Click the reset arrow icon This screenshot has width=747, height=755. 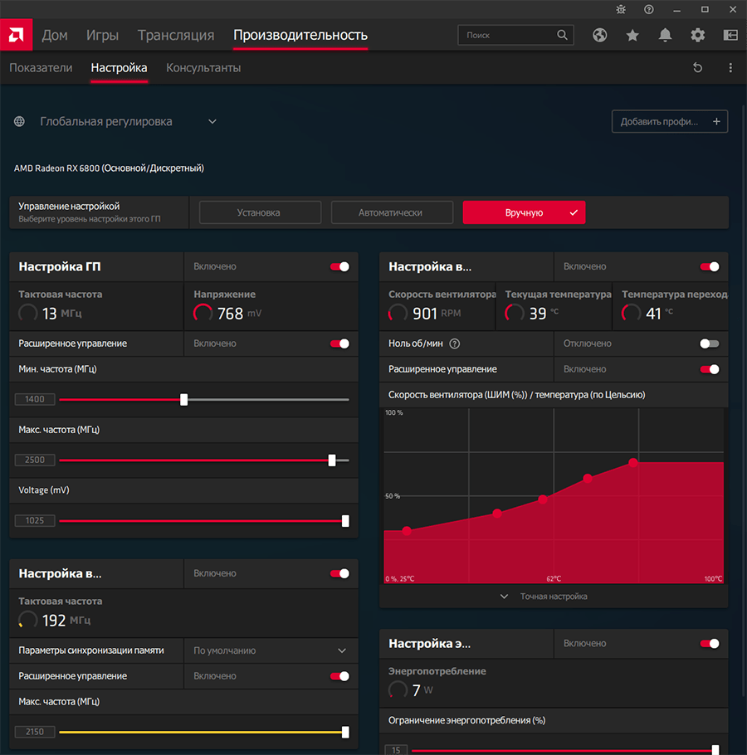pyautogui.click(x=697, y=68)
